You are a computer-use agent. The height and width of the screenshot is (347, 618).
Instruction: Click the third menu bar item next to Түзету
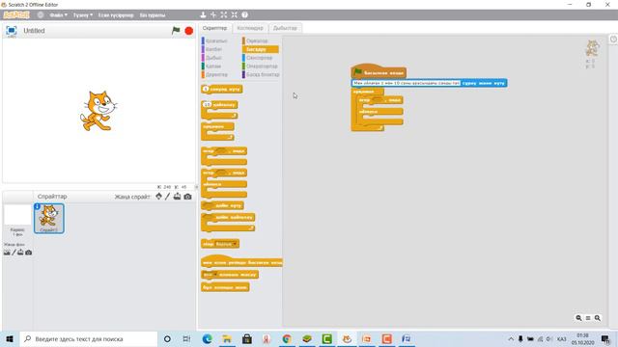pyautogui.click(x=116, y=15)
